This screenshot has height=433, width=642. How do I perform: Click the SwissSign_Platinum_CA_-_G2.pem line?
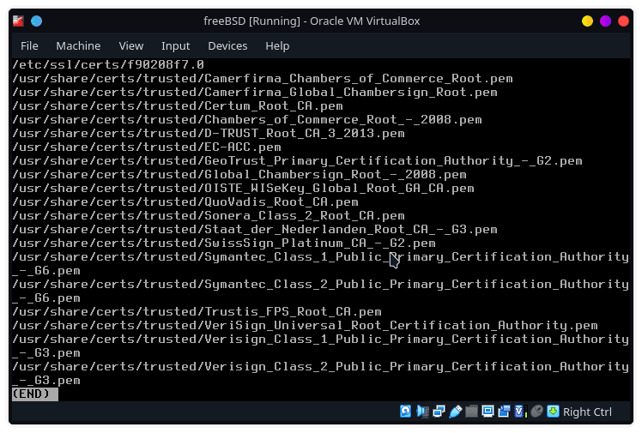[223, 244]
